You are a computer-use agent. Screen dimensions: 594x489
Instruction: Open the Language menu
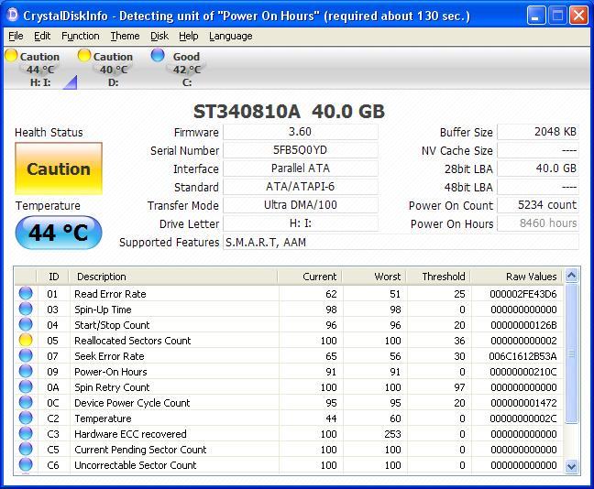tap(231, 36)
